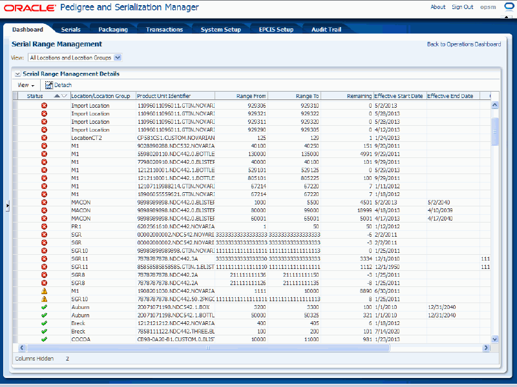The image size is (517, 387).
Task: Click scroll-left arrow on horizontal scrollbar
Action: pos(22,348)
